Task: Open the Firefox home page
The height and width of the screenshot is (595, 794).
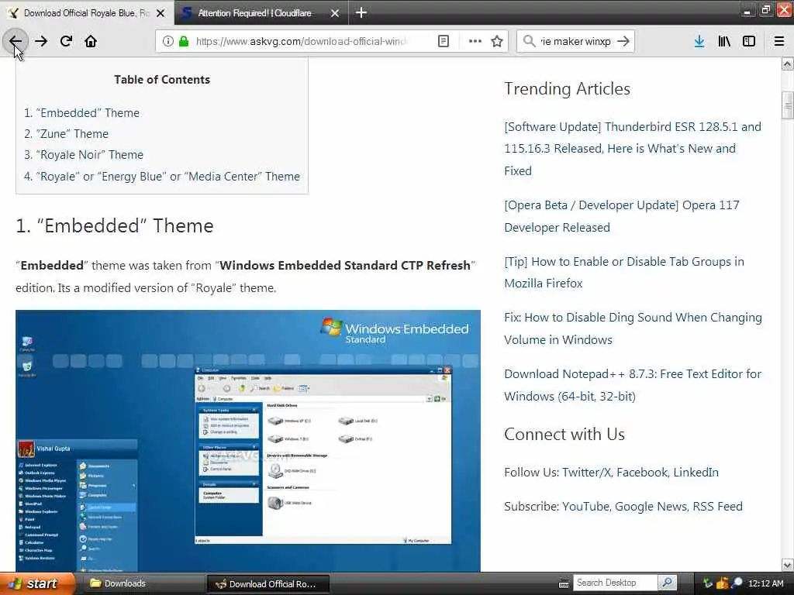Action: (91, 41)
